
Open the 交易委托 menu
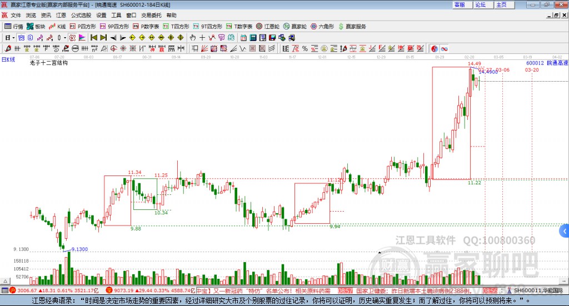(x=151, y=15)
